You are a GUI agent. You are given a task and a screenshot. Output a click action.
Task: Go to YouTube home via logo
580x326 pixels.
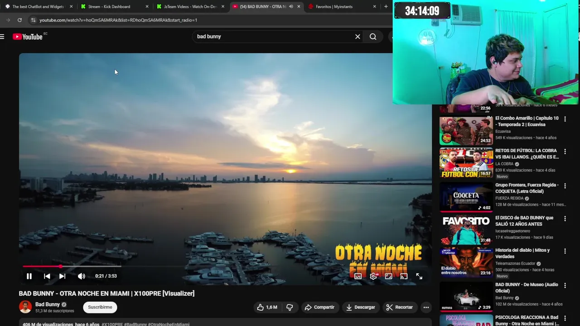coord(28,37)
